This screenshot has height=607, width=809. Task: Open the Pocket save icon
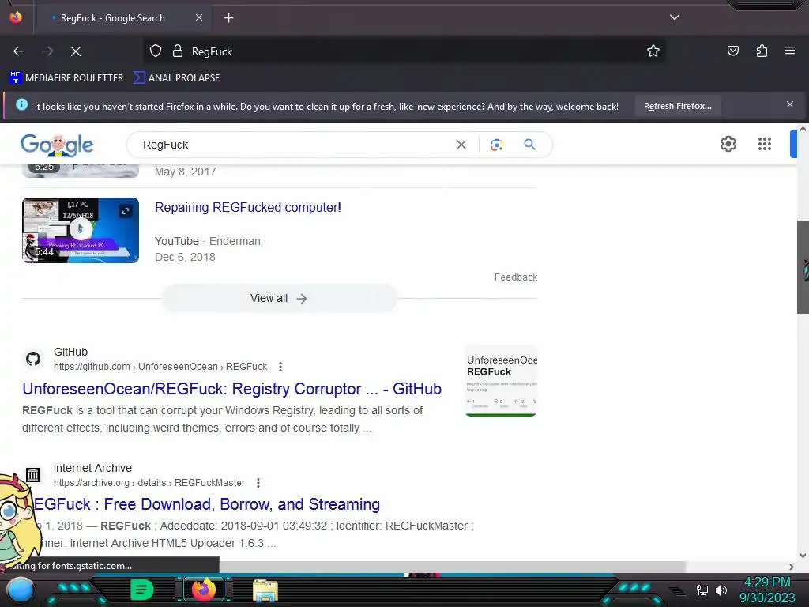[733, 51]
